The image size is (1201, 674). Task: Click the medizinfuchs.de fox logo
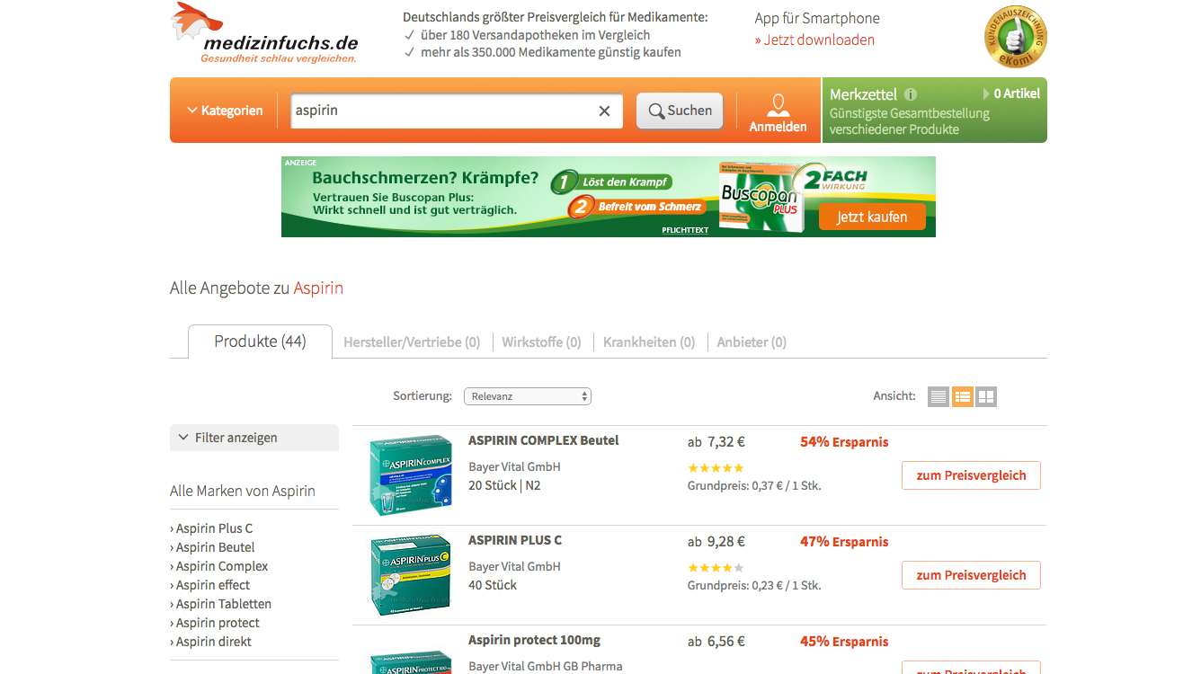264,33
